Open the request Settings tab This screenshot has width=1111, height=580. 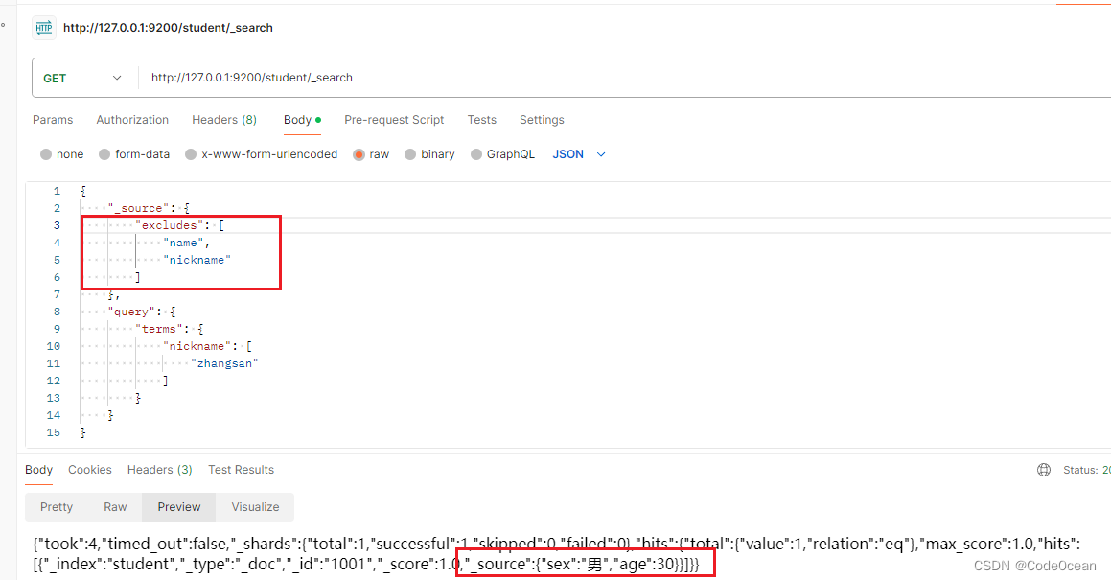pos(542,120)
